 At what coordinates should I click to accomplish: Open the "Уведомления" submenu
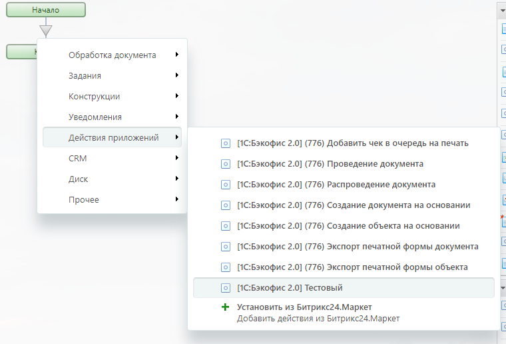[112, 117]
